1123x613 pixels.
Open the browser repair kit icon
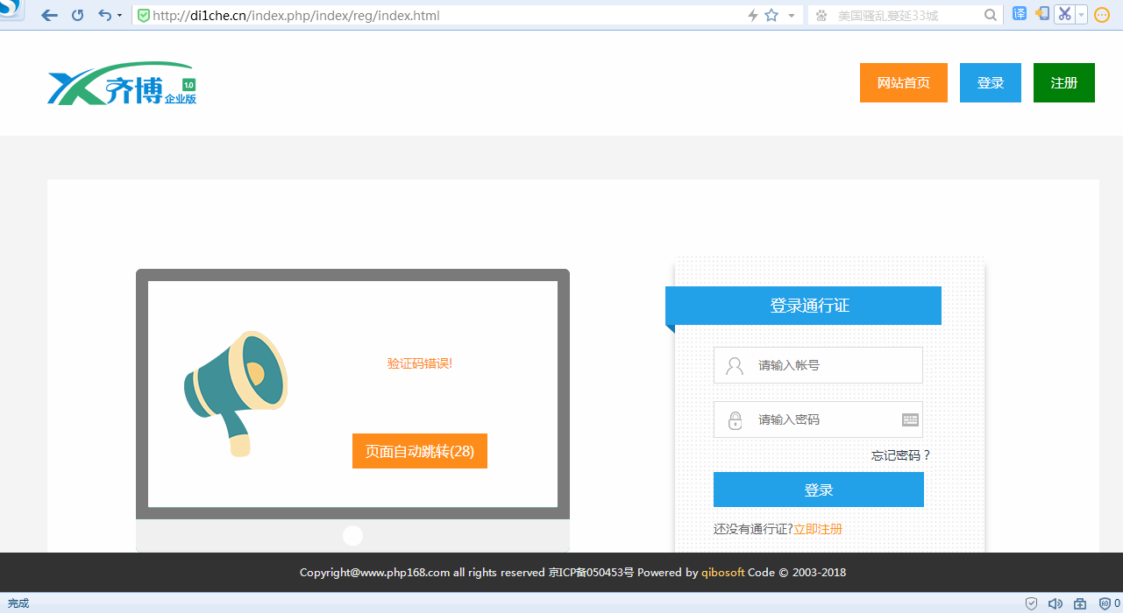[x=1079, y=603]
